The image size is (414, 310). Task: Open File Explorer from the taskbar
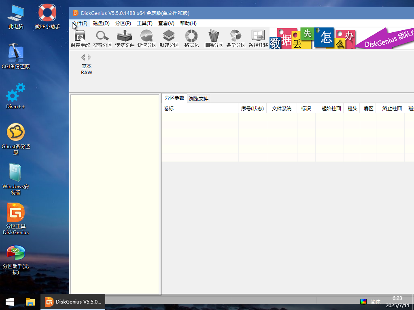click(x=30, y=302)
